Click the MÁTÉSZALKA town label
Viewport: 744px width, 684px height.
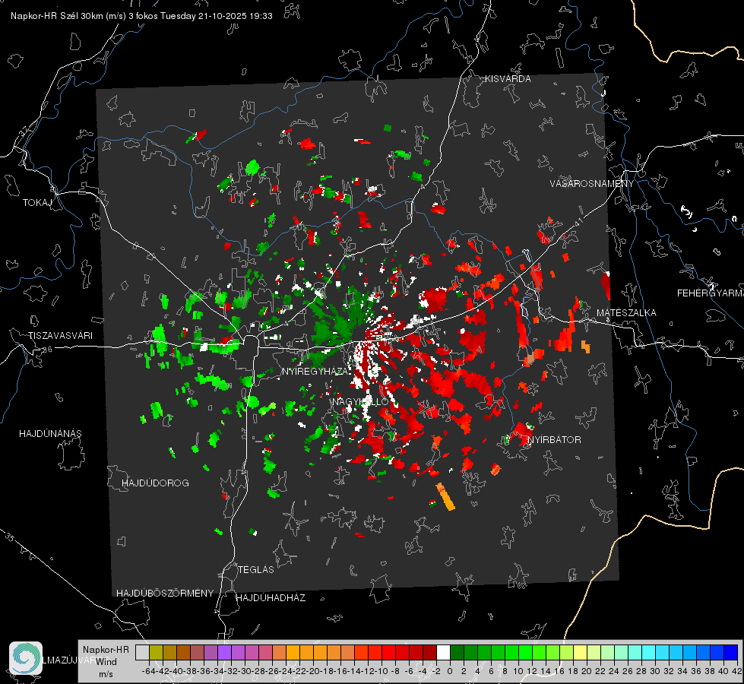[626, 312]
